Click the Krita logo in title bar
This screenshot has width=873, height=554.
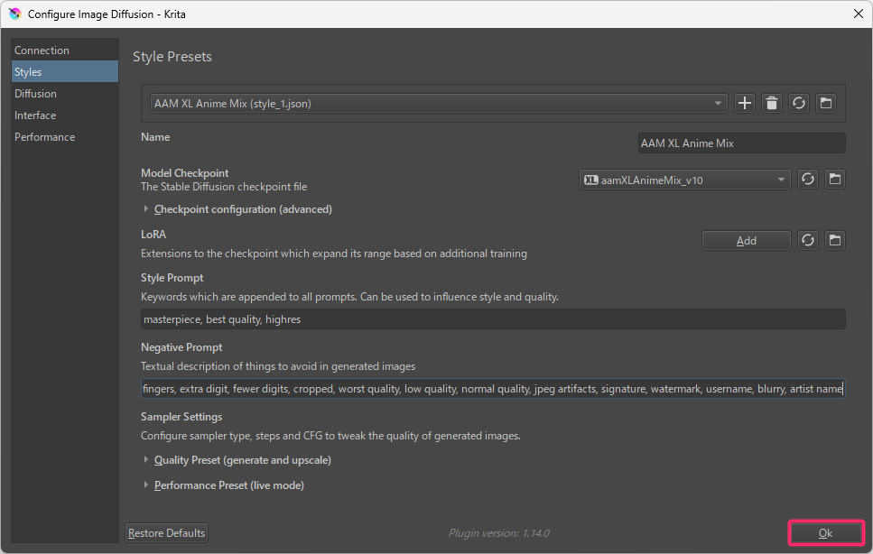[x=15, y=14]
